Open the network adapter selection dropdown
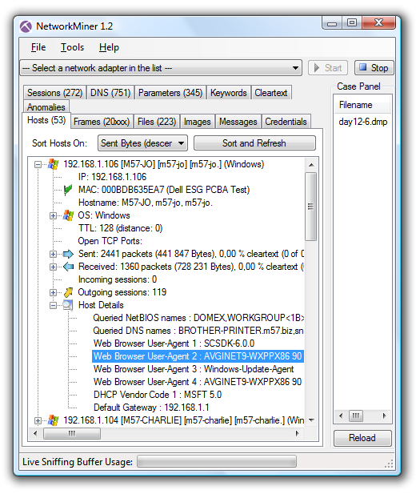Viewport: 416px width, 494px height. [x=161, y=68]
